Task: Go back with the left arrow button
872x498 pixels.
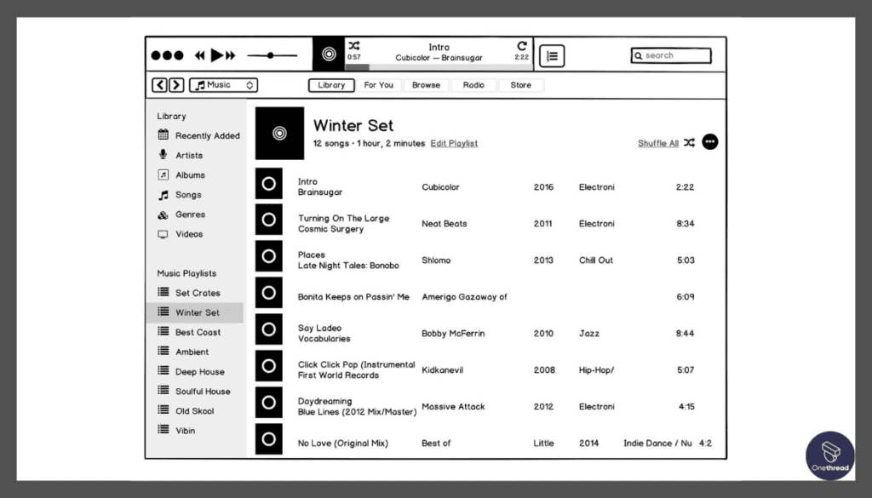Action: tap(159, 85)
